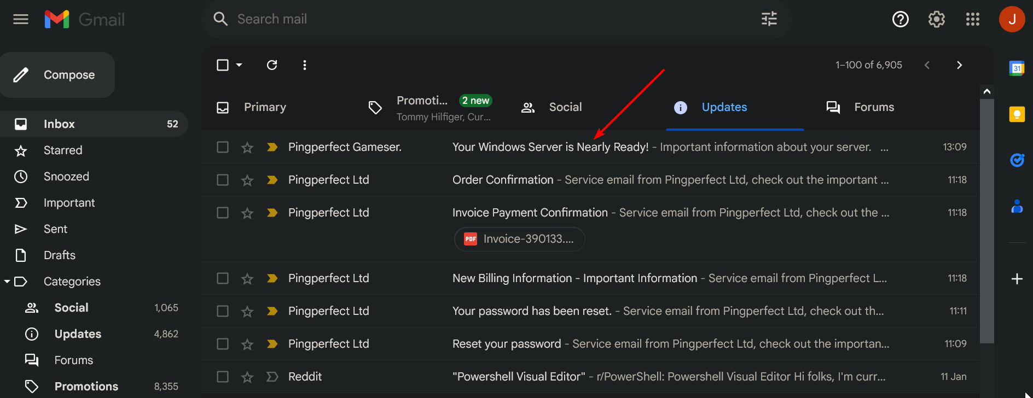Open the select-all dropdown arrow
This screenshot has width=1033, height=398.
tap(239, 65)
